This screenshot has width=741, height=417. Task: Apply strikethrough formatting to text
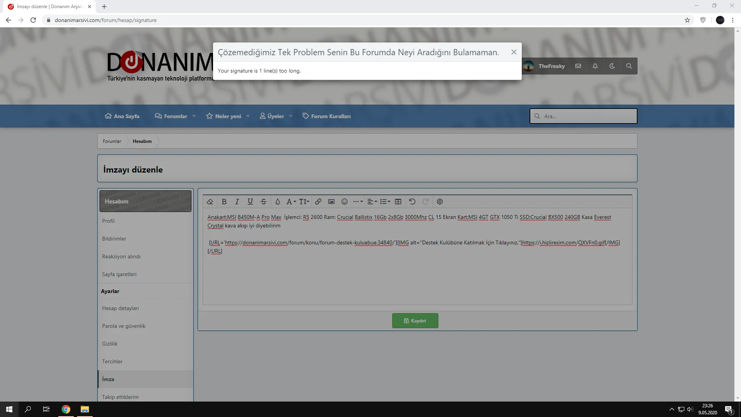point(263,202)
